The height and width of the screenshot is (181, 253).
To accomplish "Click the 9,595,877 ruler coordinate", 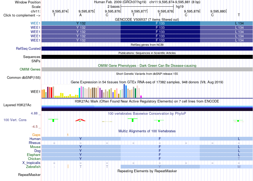I will click(139, 11).
